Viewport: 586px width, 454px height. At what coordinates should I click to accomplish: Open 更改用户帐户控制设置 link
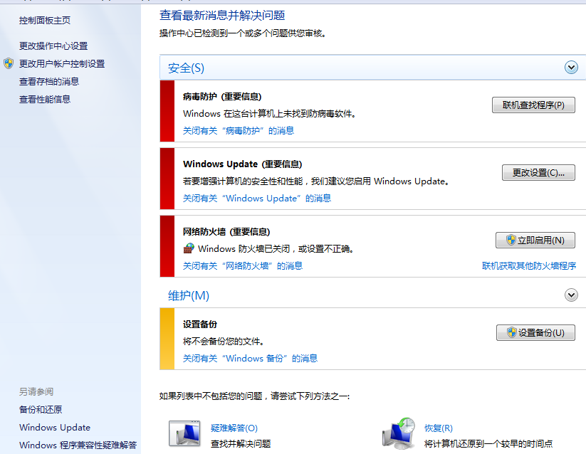62,64
